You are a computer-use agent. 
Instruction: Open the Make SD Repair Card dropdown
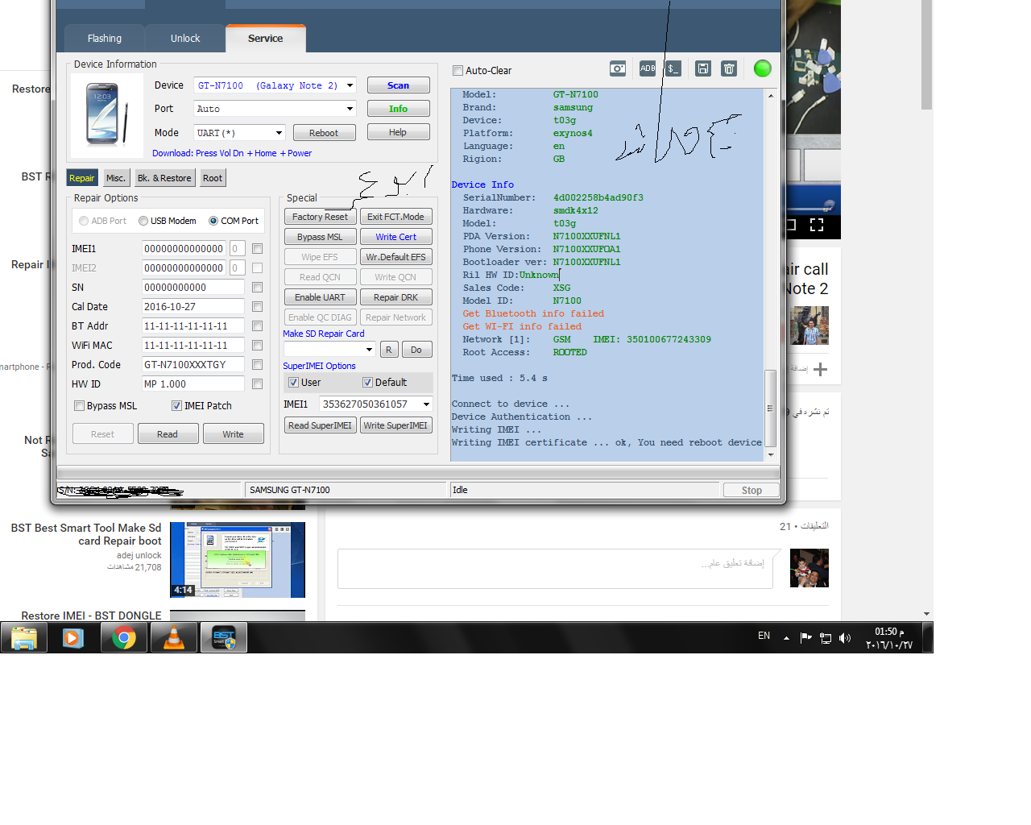[x=370, y=350]
